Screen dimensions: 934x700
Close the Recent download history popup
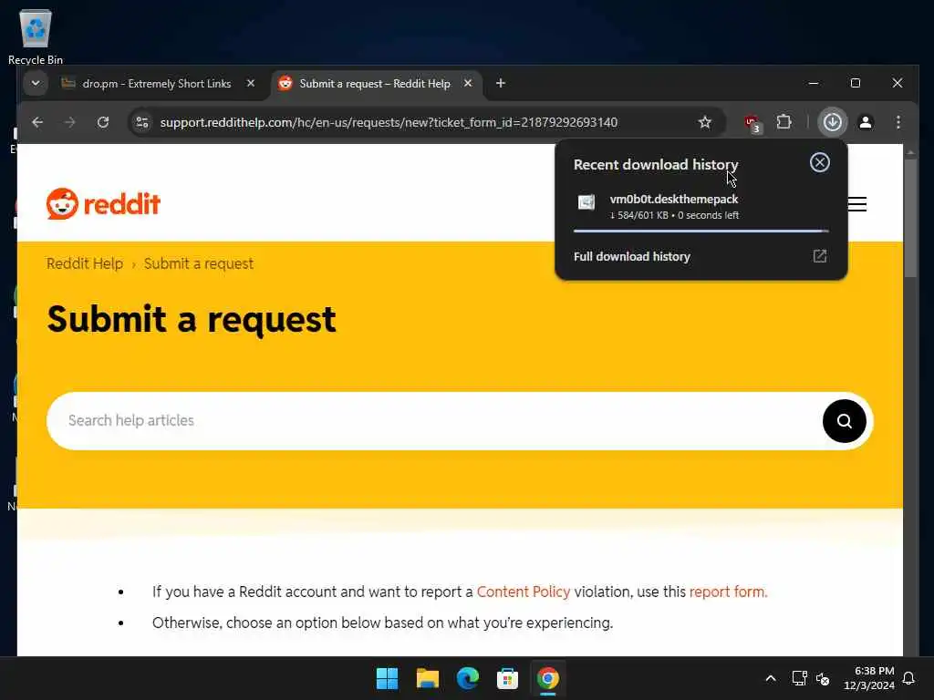pos(820,162)
